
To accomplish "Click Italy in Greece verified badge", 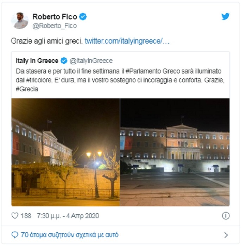I will [x=64, y=61].
